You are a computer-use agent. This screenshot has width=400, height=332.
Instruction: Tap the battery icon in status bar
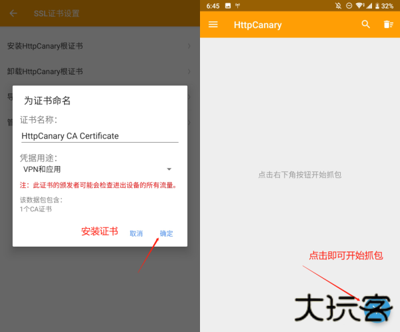coord(377,5)
